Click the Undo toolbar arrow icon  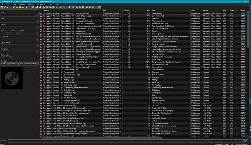[8, 7]
